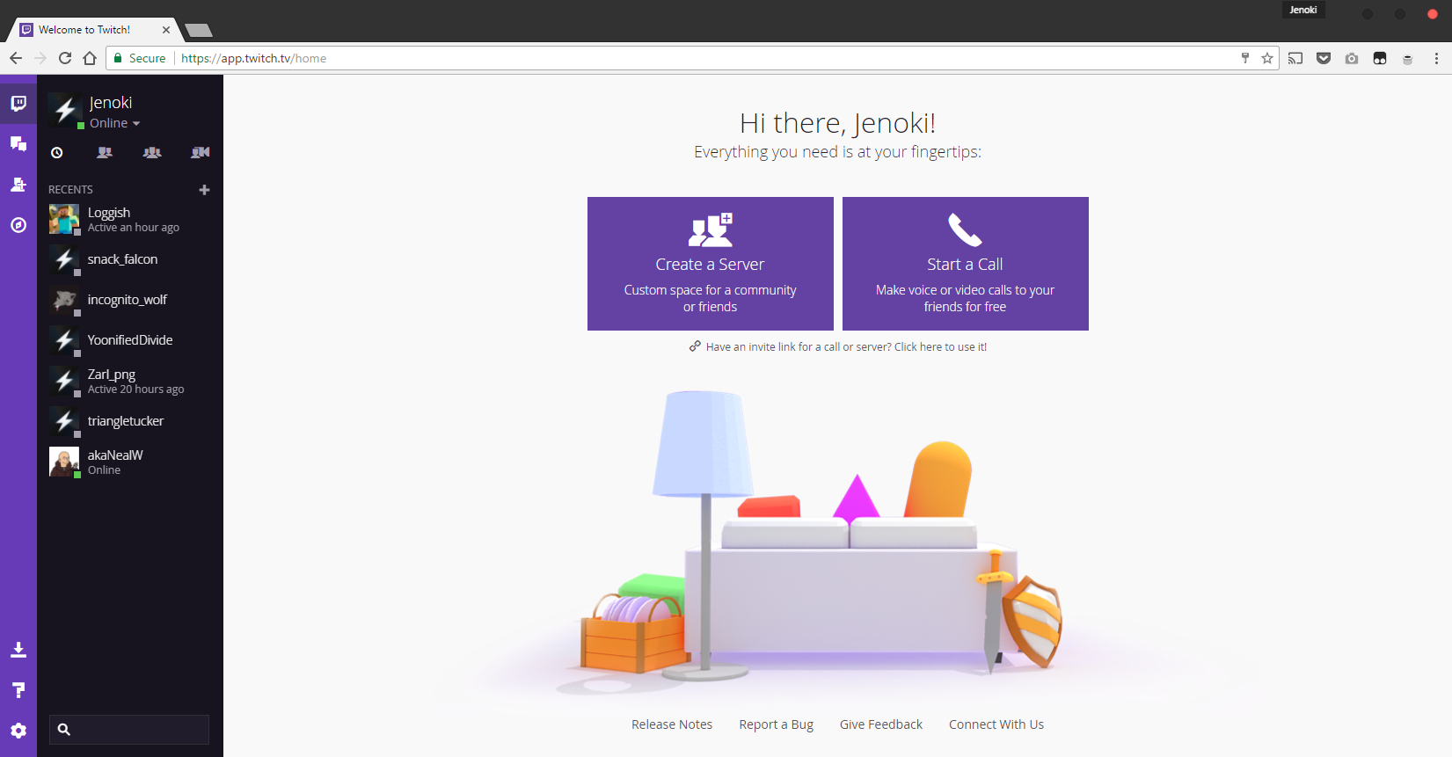
Task: Click the address bar URL
Action: click(x=253, y=58)
